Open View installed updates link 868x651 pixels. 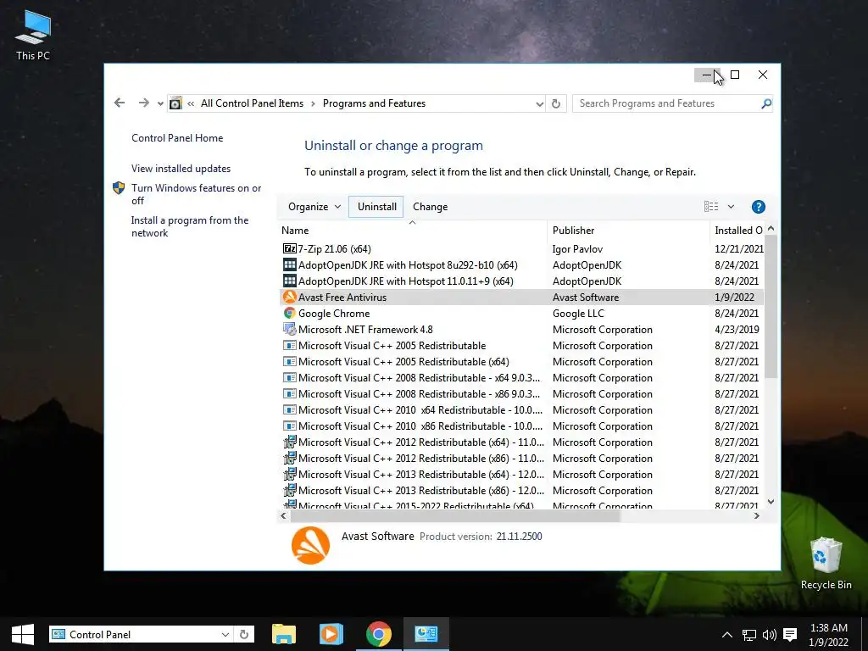[x=181, y=169]
